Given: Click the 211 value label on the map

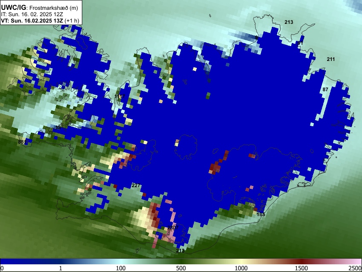Looking at the screenshot, I should 330,59.
